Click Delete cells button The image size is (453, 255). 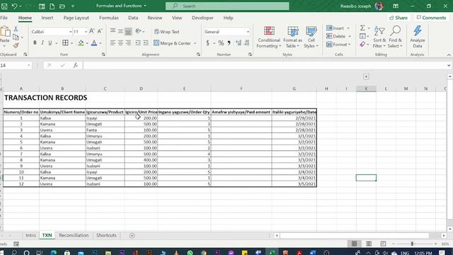tap(336, 36)
